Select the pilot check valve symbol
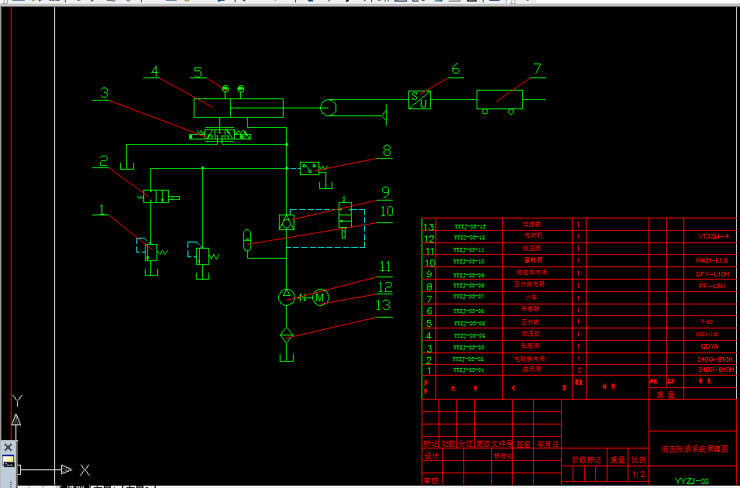Image resolution: width=740 pixels, height=488 pixels. 287,222
